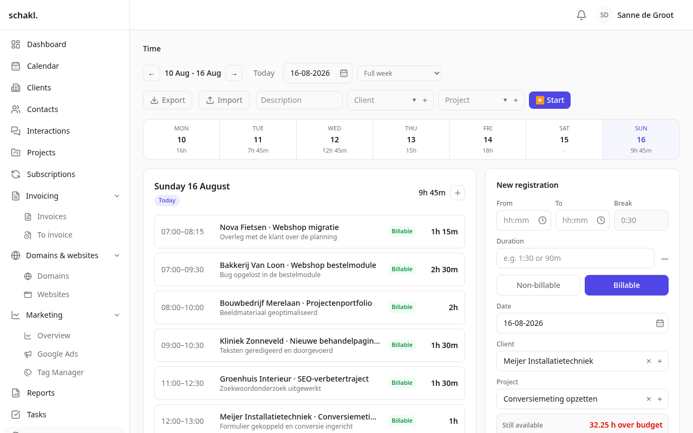Click the Contacts people icon
This screenshot has height=433, width=693.
pyautogui.click(x=16, y=109)
